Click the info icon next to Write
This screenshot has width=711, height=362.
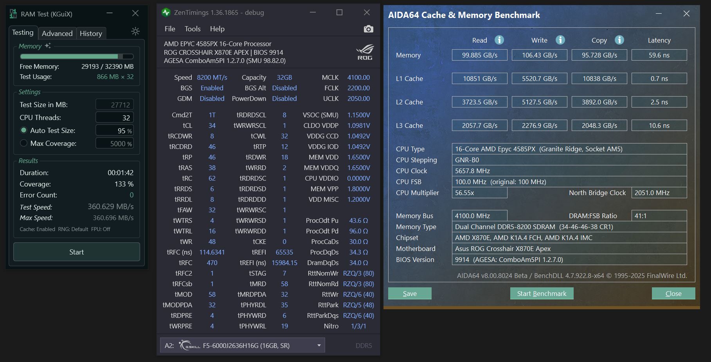tap(560, 40)
